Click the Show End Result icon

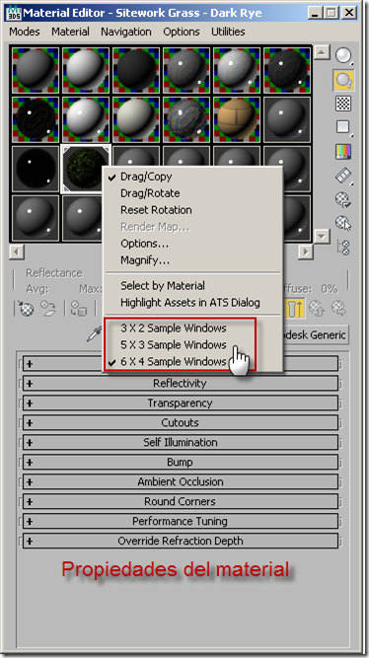pyautogui.click(x=295, y=309)
